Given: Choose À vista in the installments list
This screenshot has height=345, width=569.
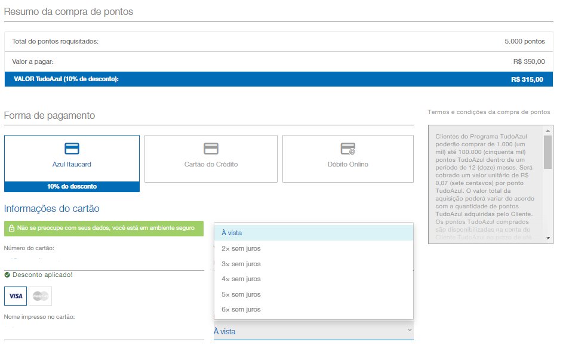Looking at the screenshot, I should tap(313, 233).
